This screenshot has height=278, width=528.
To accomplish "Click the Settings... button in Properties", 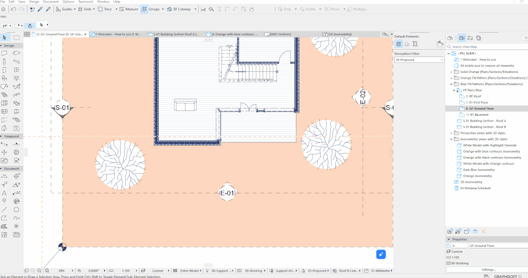I will [x=488, y=270].
